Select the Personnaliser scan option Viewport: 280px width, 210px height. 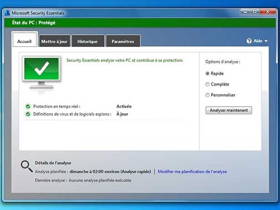(x=208, y=95)
